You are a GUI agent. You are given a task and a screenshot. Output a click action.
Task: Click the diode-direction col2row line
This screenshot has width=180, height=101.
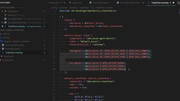pos(87,45)
